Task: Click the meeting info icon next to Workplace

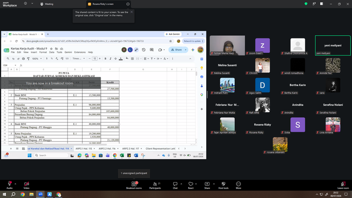Action: 25,4
